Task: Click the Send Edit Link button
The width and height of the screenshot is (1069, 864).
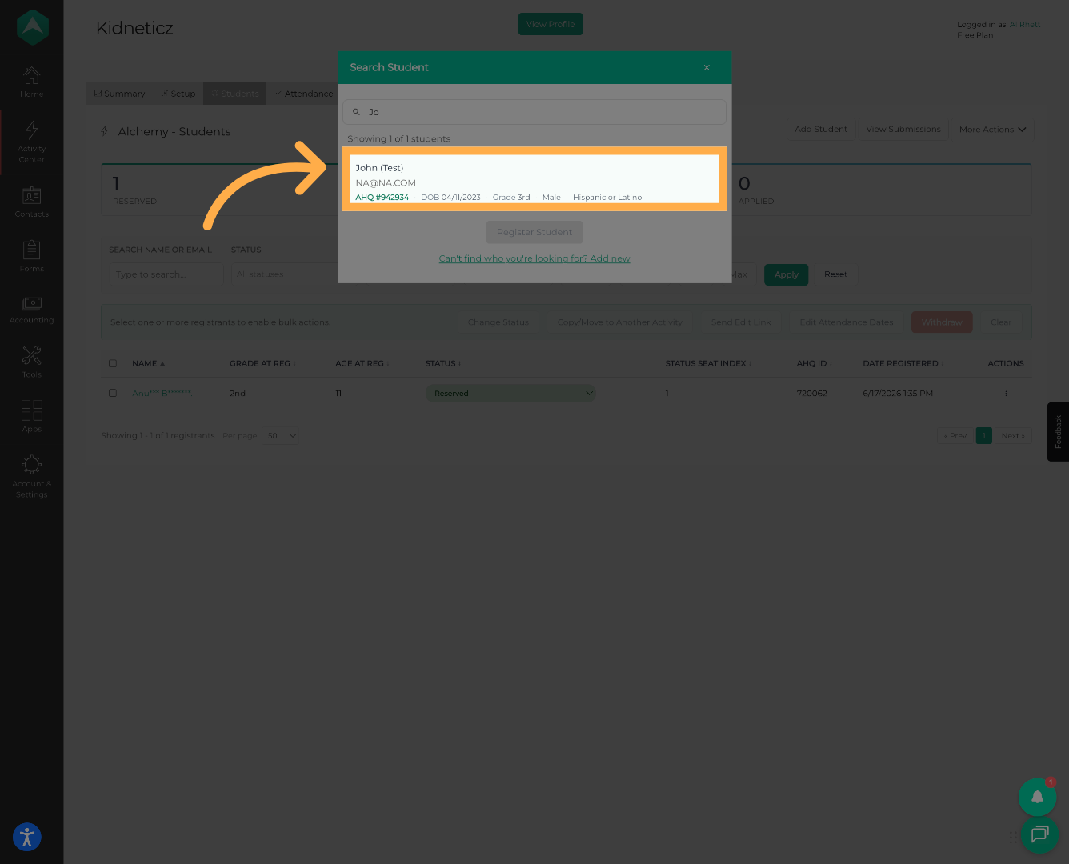Action: tap(741, 322)
